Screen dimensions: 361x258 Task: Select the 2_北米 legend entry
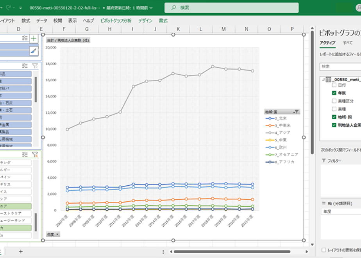276,118
